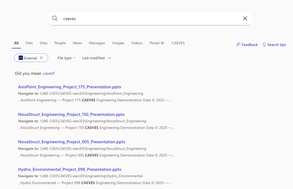Go to the Messages tab

coord(97,43)
